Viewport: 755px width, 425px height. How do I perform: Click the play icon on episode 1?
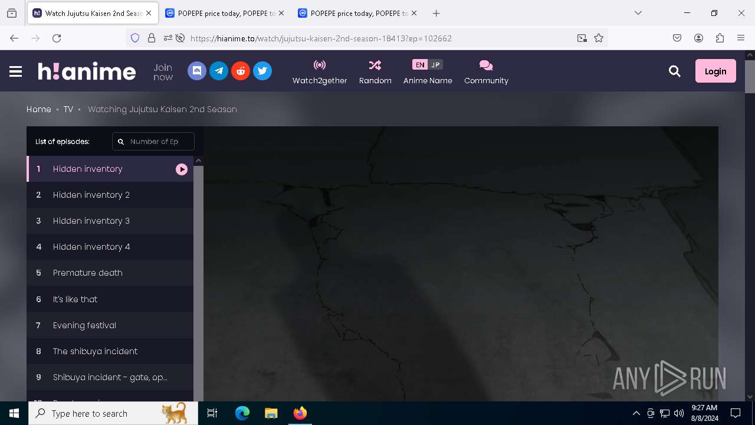point(182,169)
